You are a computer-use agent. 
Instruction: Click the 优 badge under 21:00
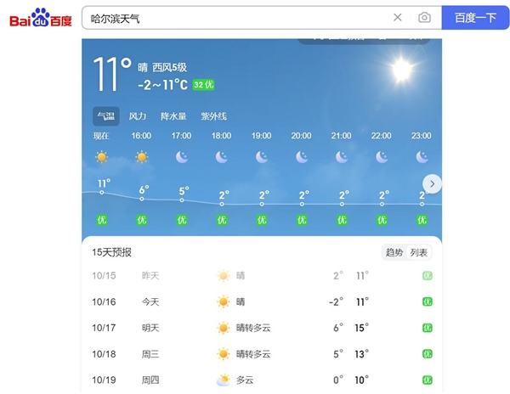tap(342, 220)
